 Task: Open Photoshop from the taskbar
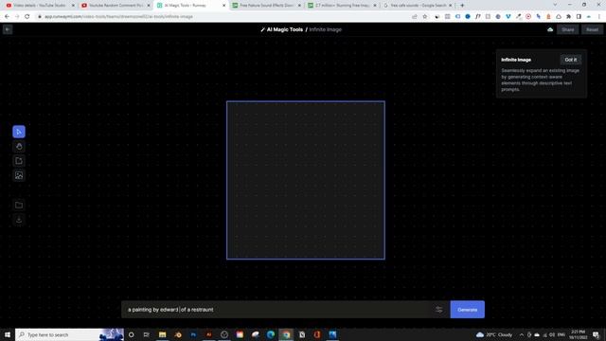pos(193,334)
